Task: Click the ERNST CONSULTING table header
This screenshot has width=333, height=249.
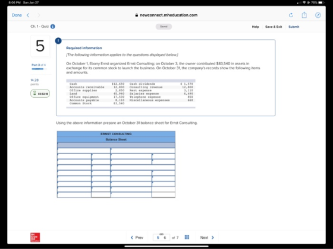Action: pyautogui.click(x=116, y=134)
